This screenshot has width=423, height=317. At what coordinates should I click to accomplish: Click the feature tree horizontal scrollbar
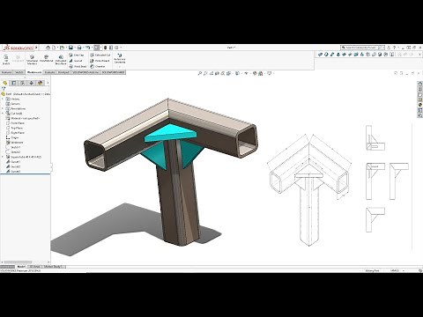18,262
